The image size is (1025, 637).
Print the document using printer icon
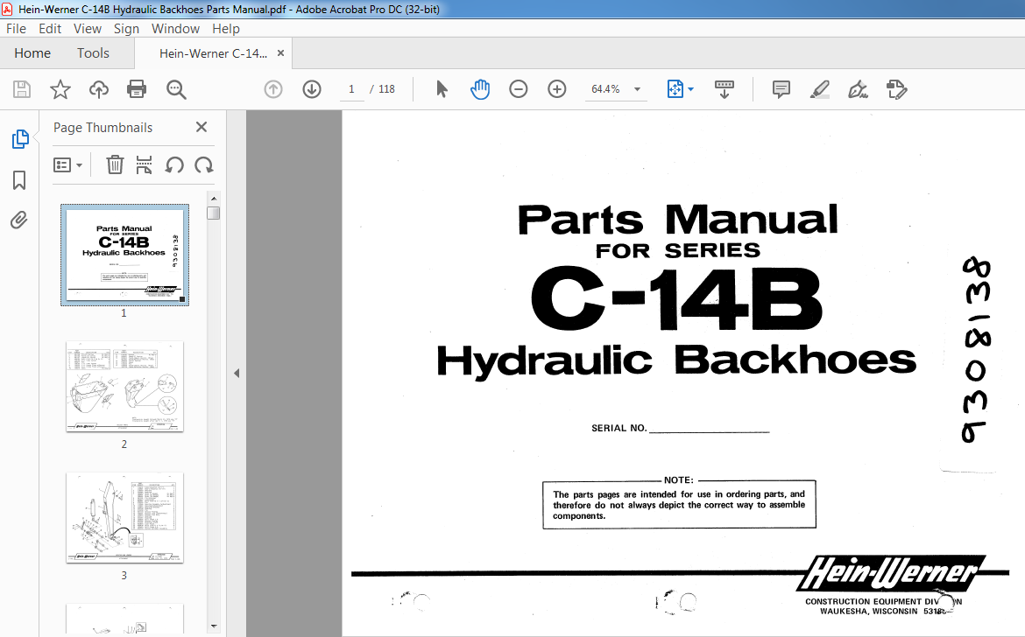point(137,89)
